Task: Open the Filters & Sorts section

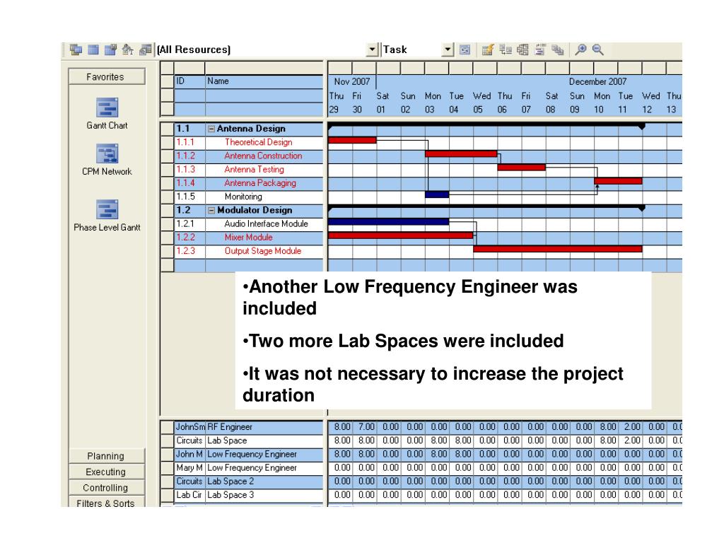Action: (106, 503)
